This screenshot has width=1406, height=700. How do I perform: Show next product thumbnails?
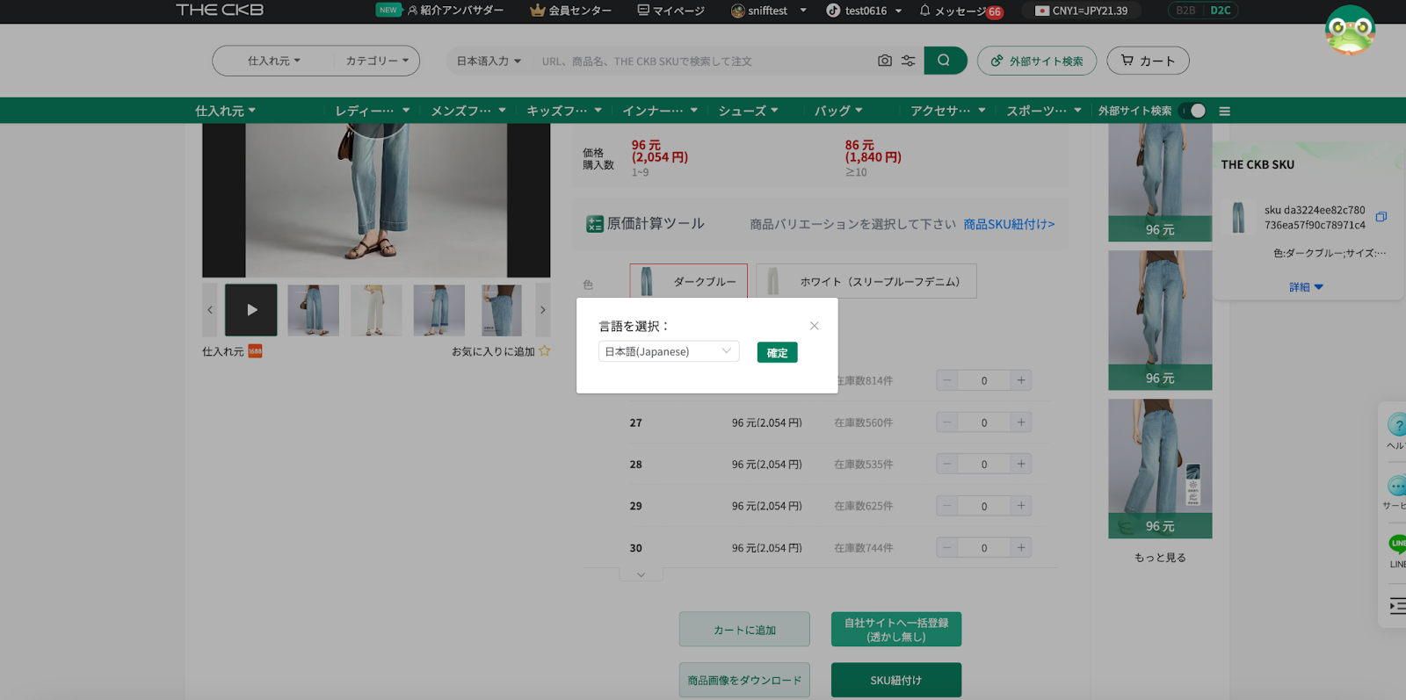coord(543,309)
